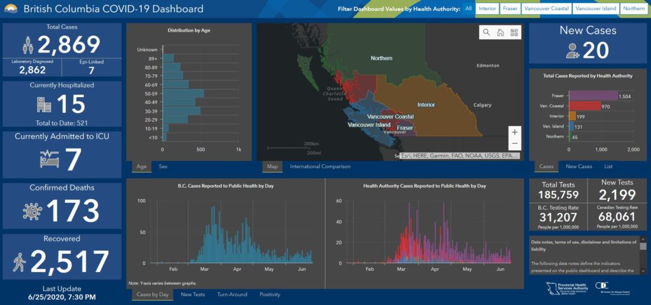The image size is (651, 305).
Task: Filter dashboard by Vancouver Coastal
Action: coord(545,9)
